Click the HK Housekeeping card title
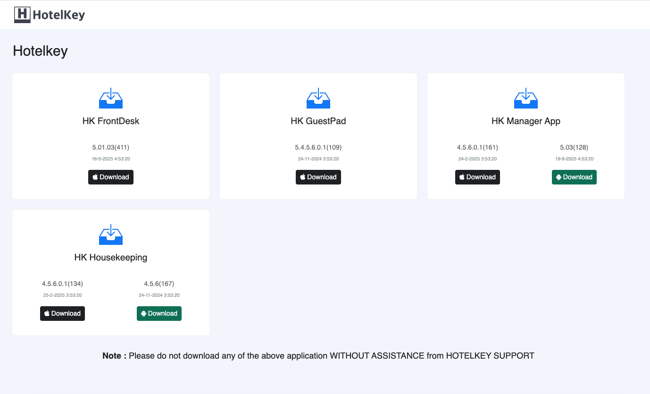Screen dimensions: 650x394 [111, 258]
